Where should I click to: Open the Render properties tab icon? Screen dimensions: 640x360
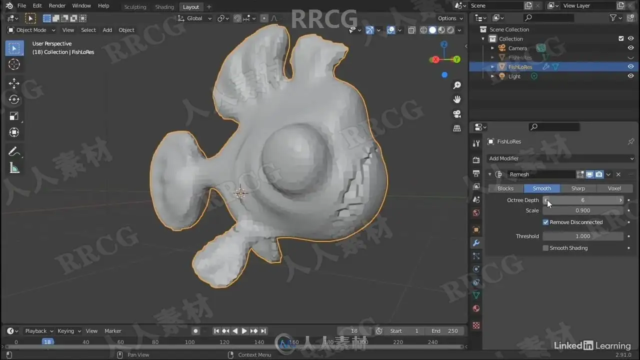pos(476,160)
